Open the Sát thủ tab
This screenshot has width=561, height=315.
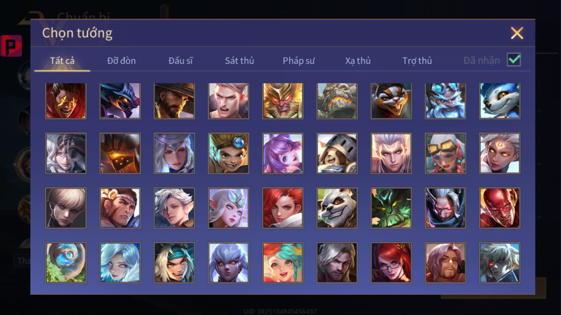[x=239, y=61]
